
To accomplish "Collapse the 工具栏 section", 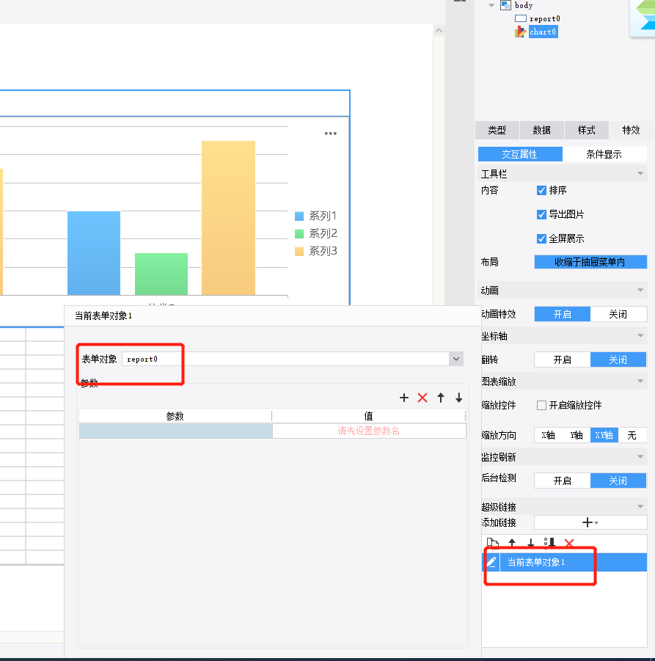I will click(x=640, y=174).
